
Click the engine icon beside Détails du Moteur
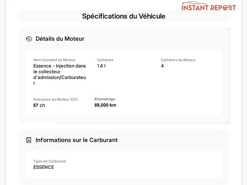coord(29,39)
